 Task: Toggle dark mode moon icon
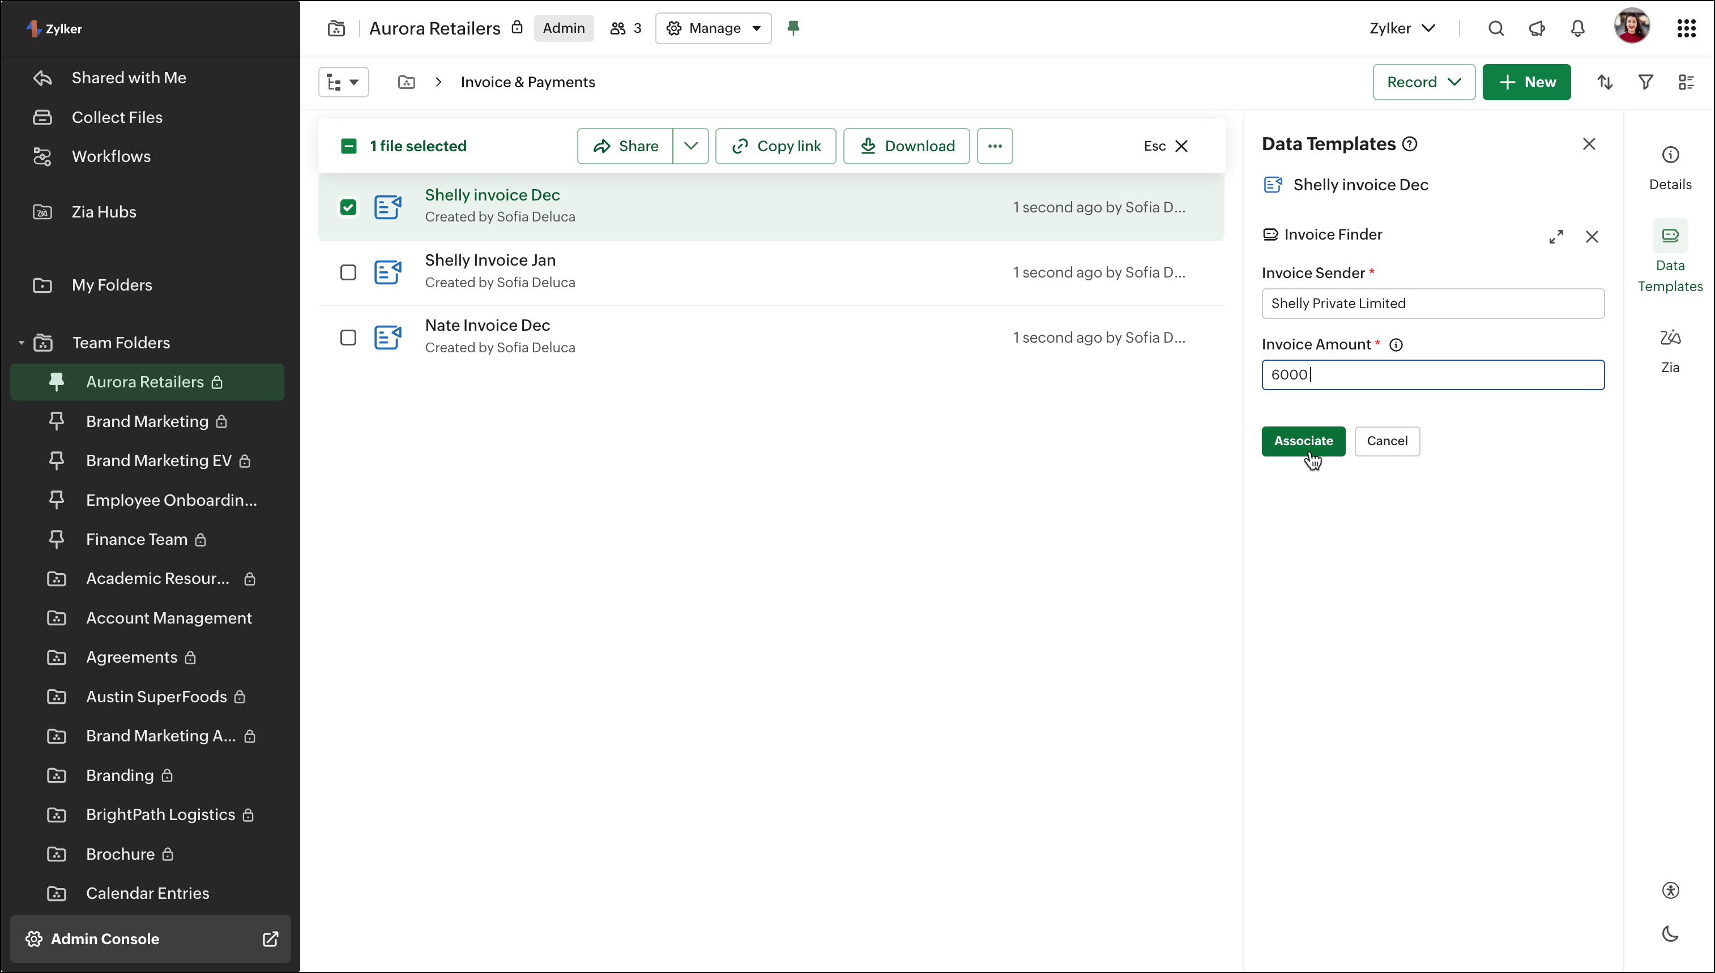tap(1670, 933)
